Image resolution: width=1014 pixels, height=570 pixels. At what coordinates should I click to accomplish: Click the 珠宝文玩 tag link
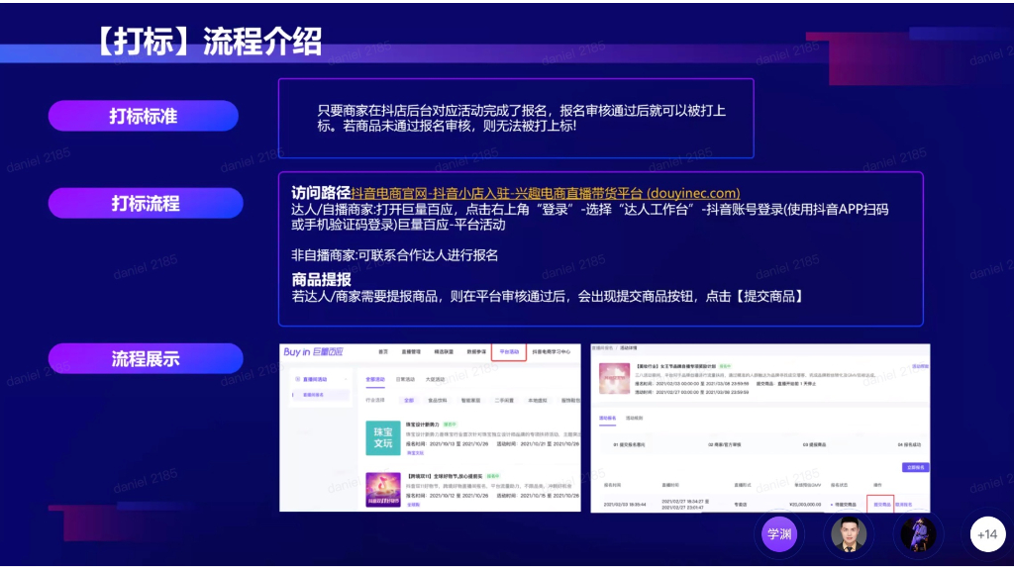coord(415,453)
